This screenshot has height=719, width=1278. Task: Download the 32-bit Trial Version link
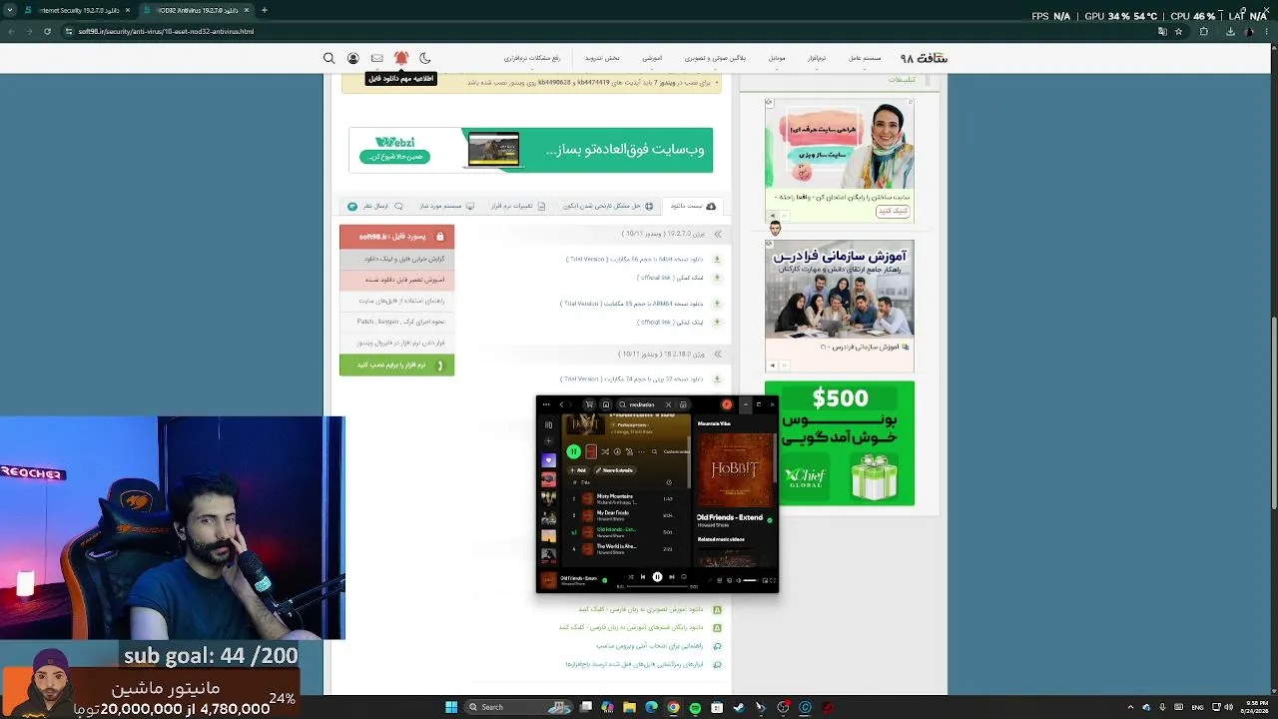(x=633, y=379)
